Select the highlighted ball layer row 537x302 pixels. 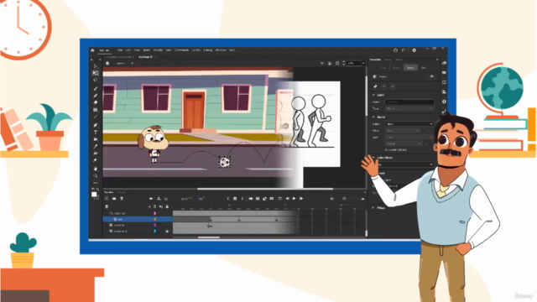(x=138, y=219)
